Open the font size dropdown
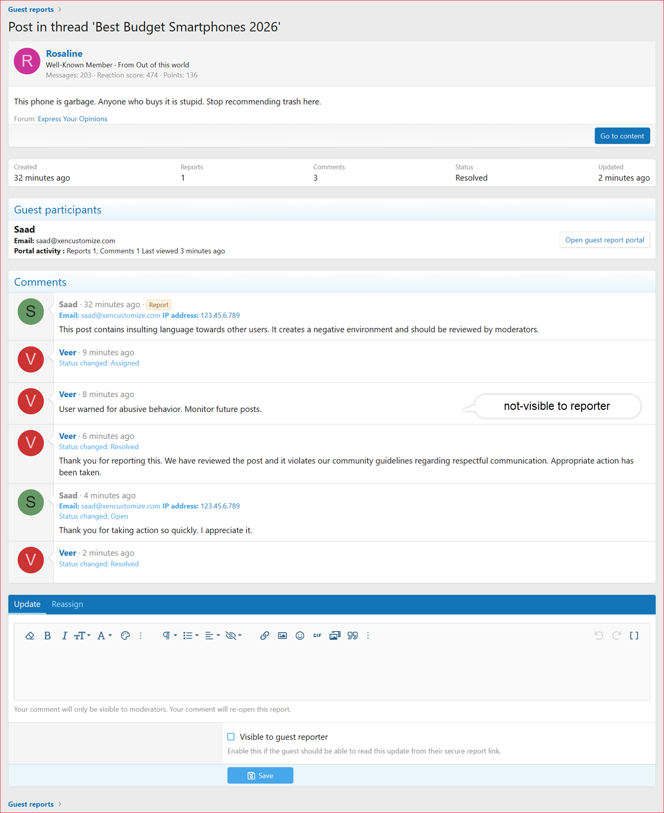Viewport: 664px width, 813px height. pos(82,635)
